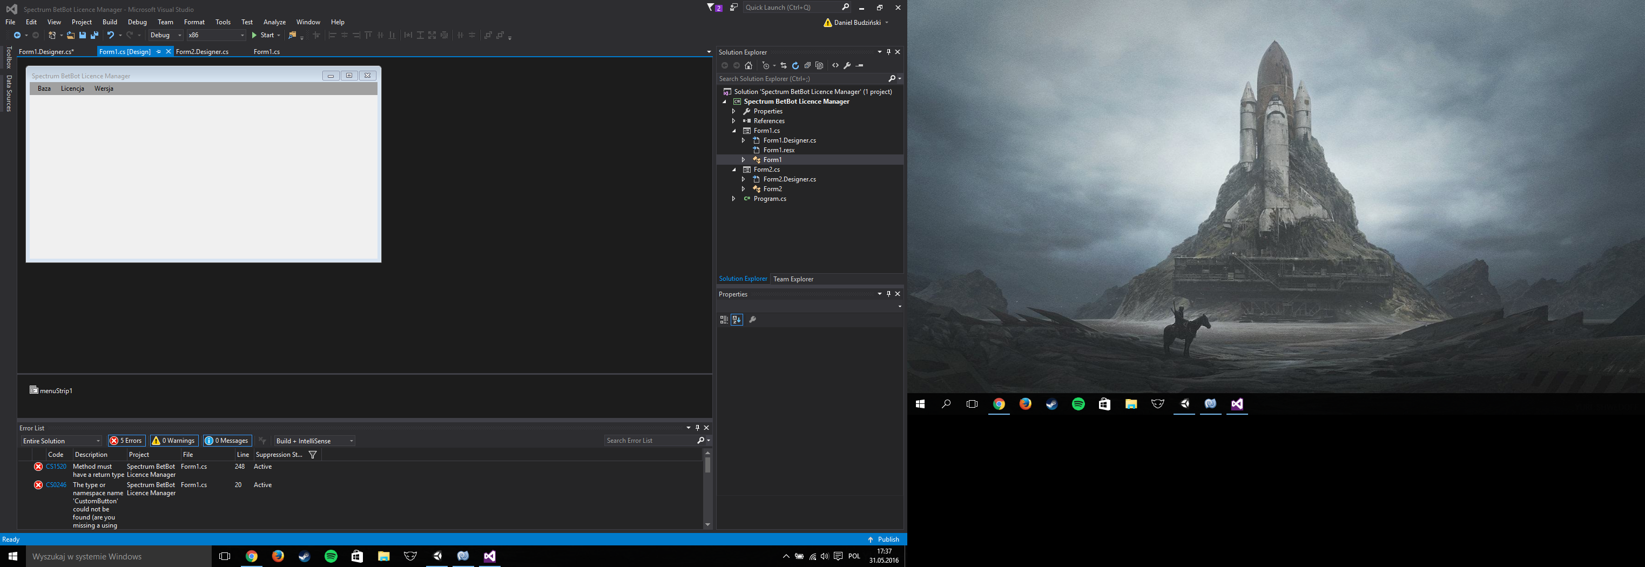Toggle the 0 Messages filter
This screenshot has height=567, width=1645.
click(227, 441)
